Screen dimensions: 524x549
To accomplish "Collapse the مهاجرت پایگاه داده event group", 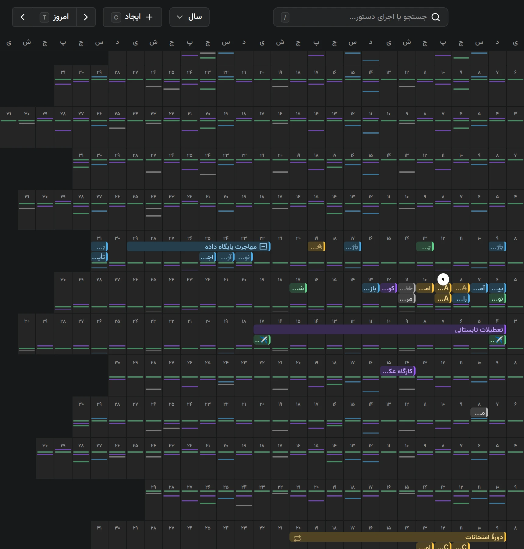I will [x=263, y=246].
